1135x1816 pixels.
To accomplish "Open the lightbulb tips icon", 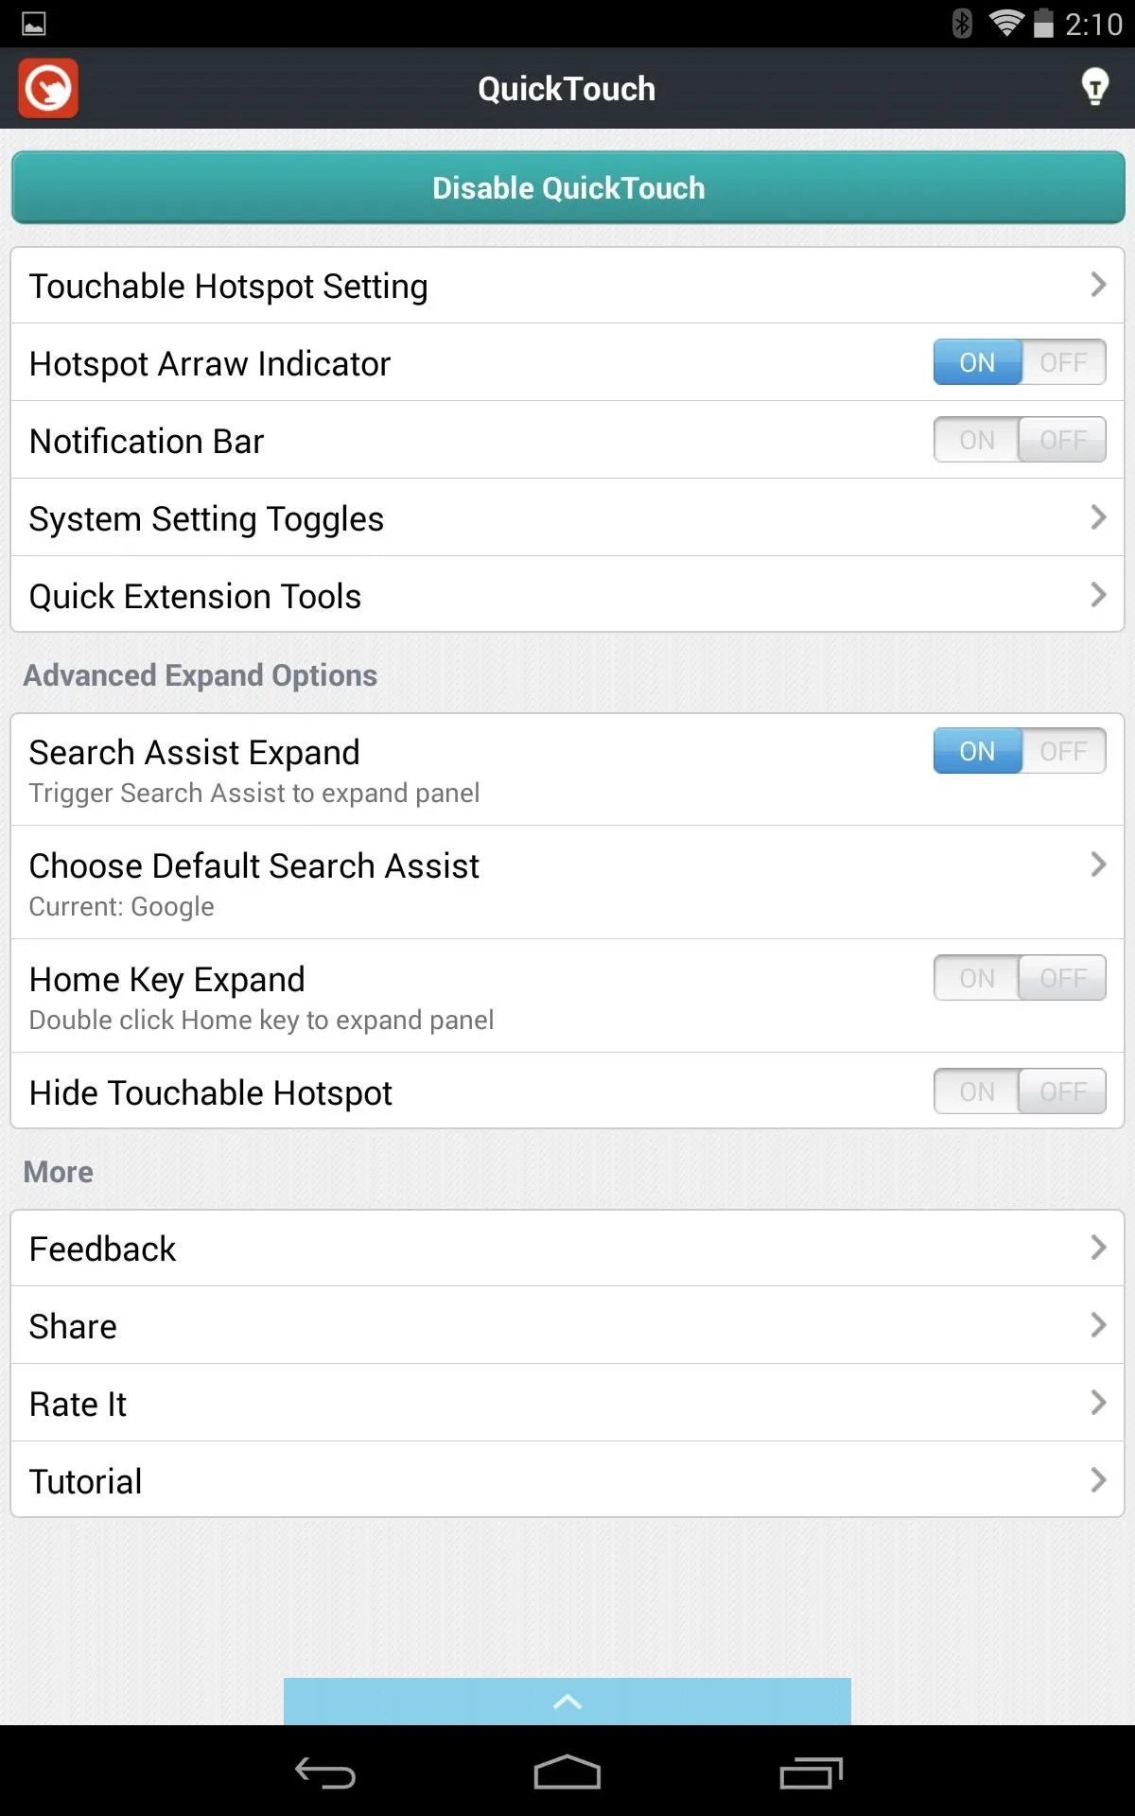I will pyautogui.click(x=1094, y=87).
